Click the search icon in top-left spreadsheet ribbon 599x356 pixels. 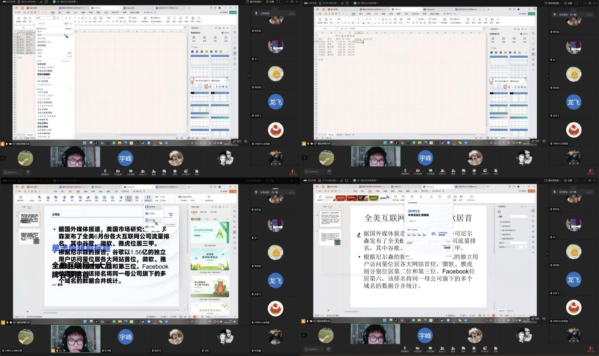pyautogui.click(x=199, y=18)
